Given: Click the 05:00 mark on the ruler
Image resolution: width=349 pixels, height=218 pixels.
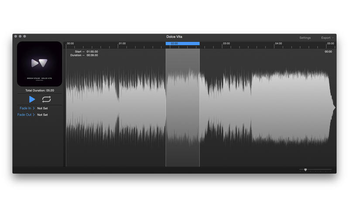Looking at the screenshot, I should [330, 44].
